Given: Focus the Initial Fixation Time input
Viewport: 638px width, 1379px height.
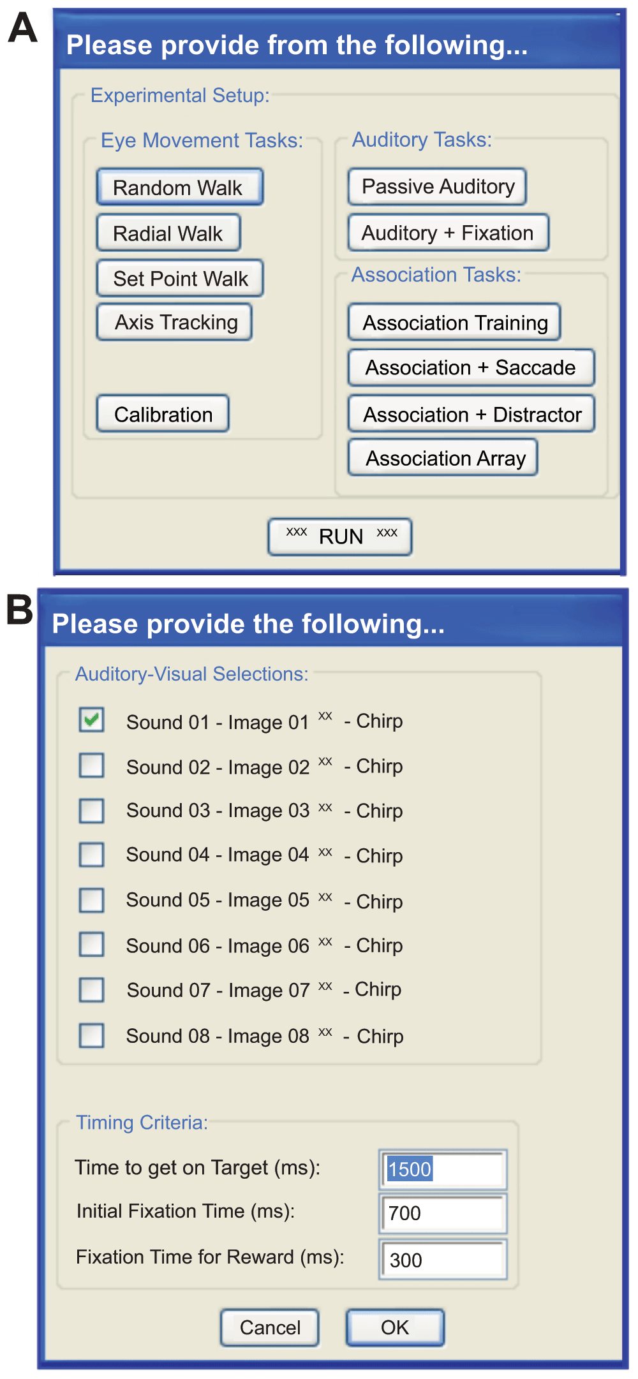Looking at the screenshot, I should click(443, 1213).
